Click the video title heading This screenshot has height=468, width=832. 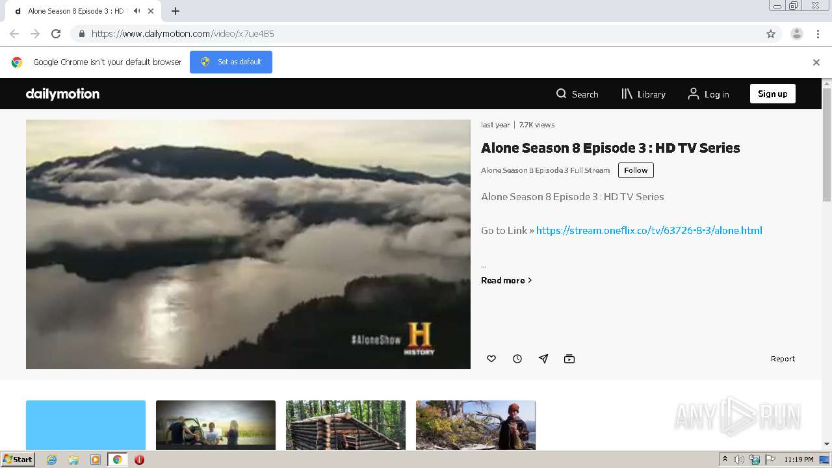click(610, 148)
